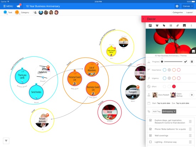Open the panel's more options menu
The width and height of the screenshot is (196, 147).
click(x=191, y=26)
